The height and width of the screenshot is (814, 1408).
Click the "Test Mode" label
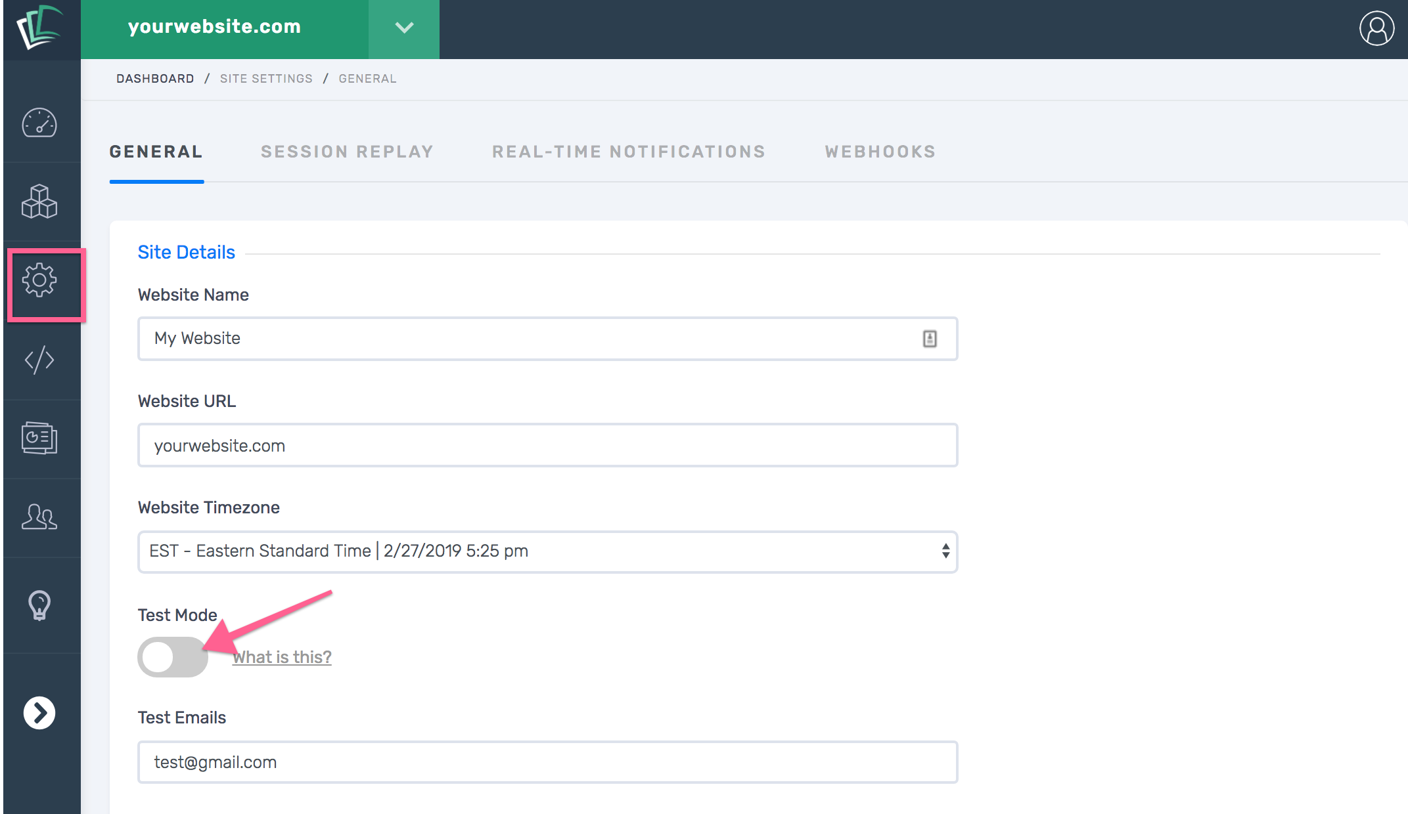[x=177, y=615]
